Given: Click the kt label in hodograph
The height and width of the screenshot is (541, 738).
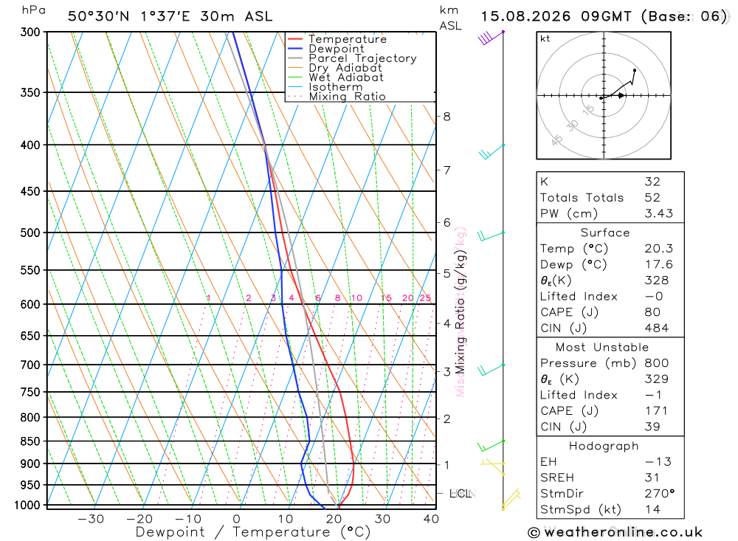Looking at the screenshot, I should point(545,38).
